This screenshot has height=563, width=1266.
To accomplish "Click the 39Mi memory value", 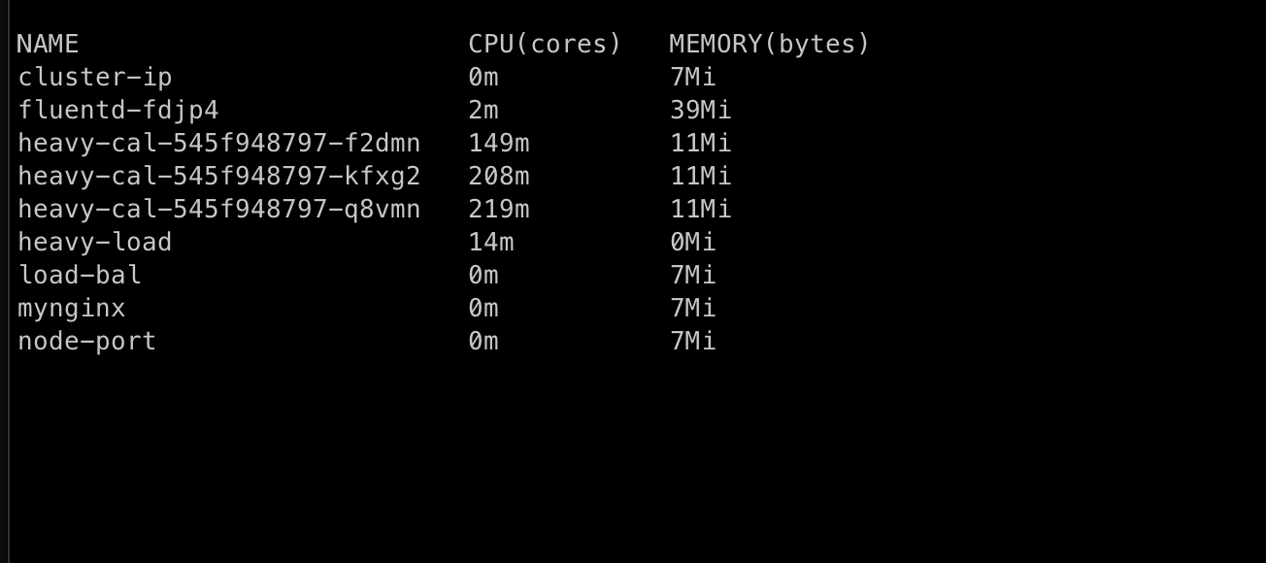I will (701, 111).
